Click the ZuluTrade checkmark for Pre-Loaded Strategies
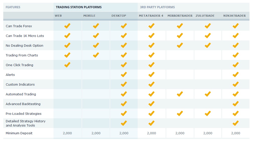 208,114
